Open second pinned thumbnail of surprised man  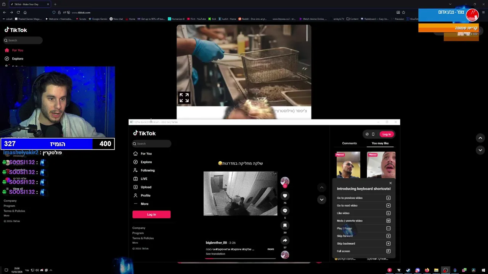click(381, 165)
